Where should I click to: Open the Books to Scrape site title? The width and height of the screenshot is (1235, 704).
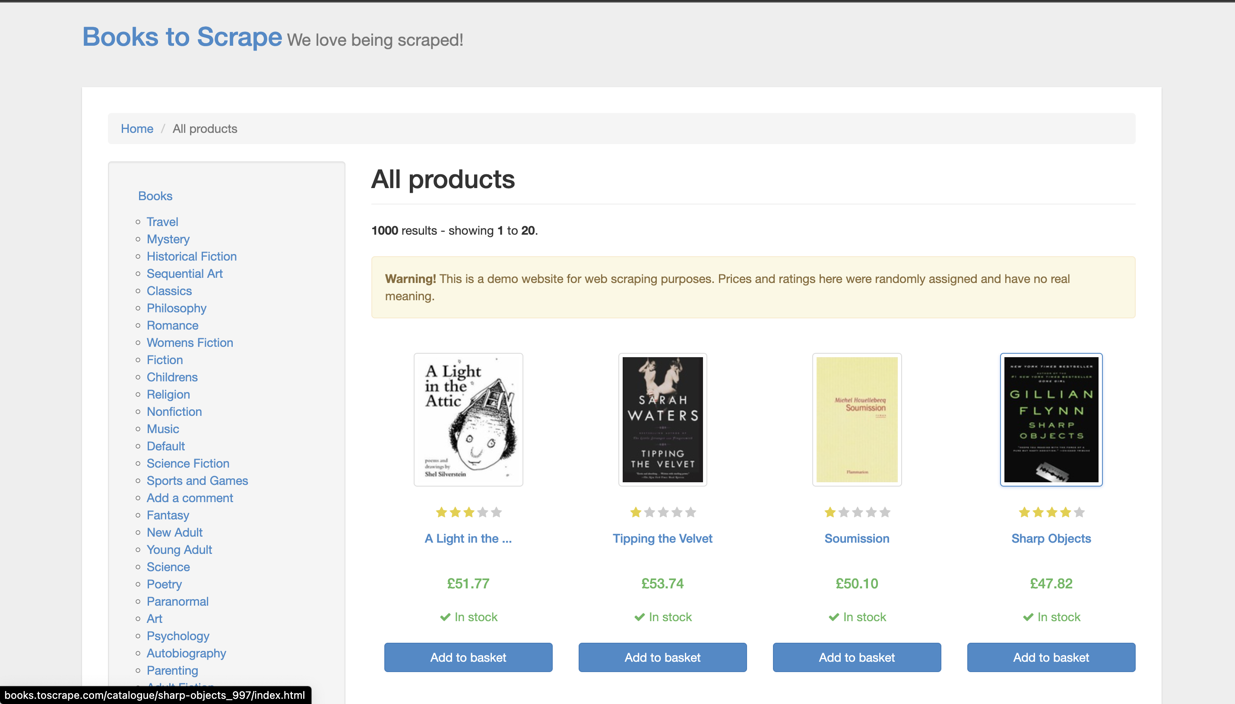[182, 37]
